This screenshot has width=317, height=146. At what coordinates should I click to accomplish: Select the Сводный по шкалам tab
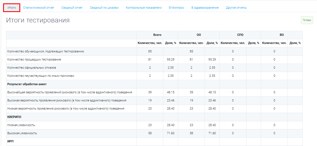(104, 8)
